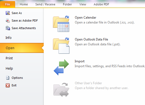145x105 pixels.
Task: Click 'Open a calendar file in Outlook' description
Action: click(104, 22)
